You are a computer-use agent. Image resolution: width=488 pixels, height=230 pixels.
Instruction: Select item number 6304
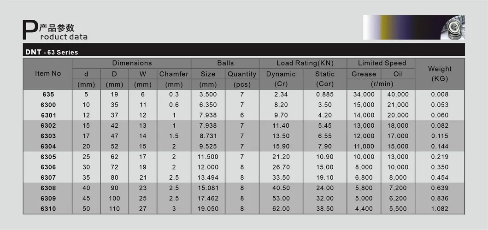tap(48, 146)
